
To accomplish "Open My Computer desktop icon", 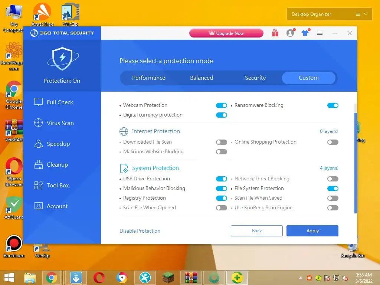I will coord(14,18).
